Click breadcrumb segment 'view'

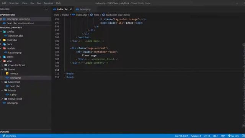tap(57, 15)
